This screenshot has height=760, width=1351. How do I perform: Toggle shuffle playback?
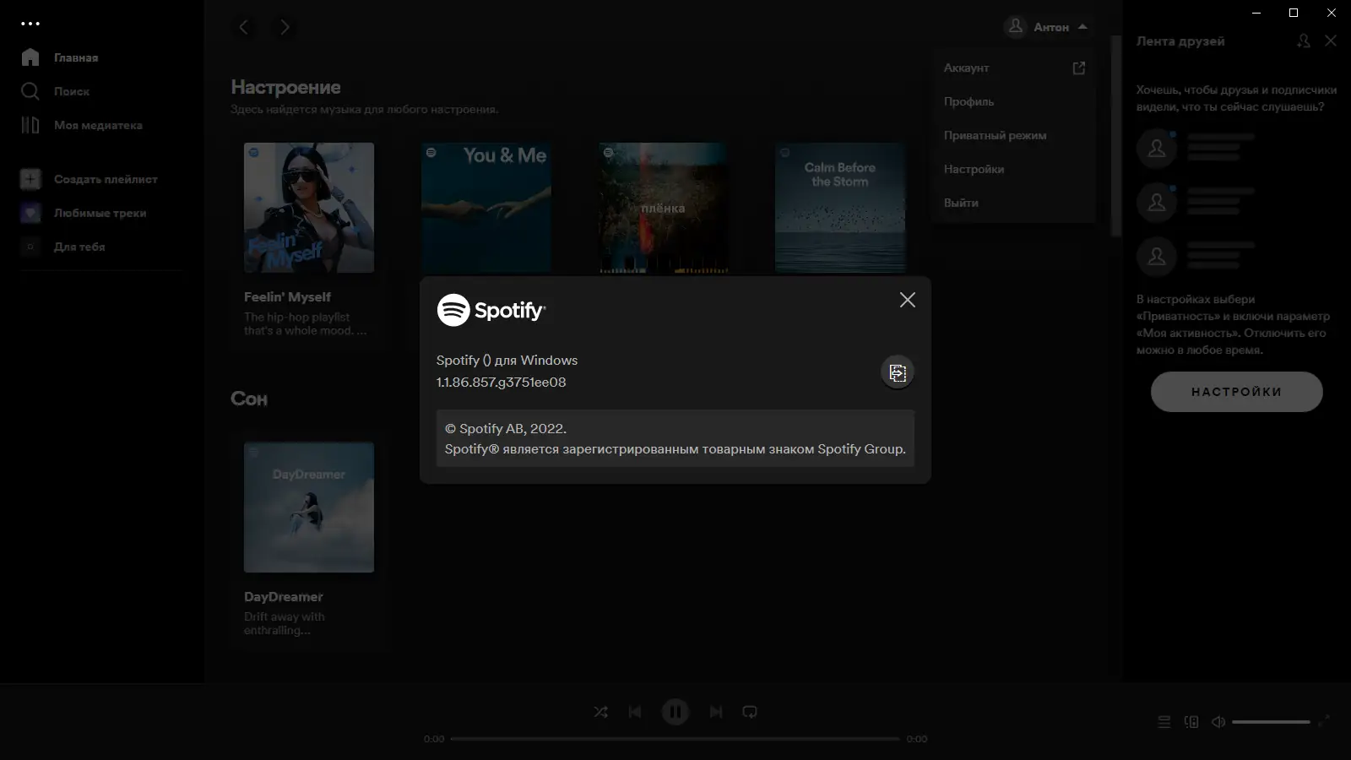[600, 712]
